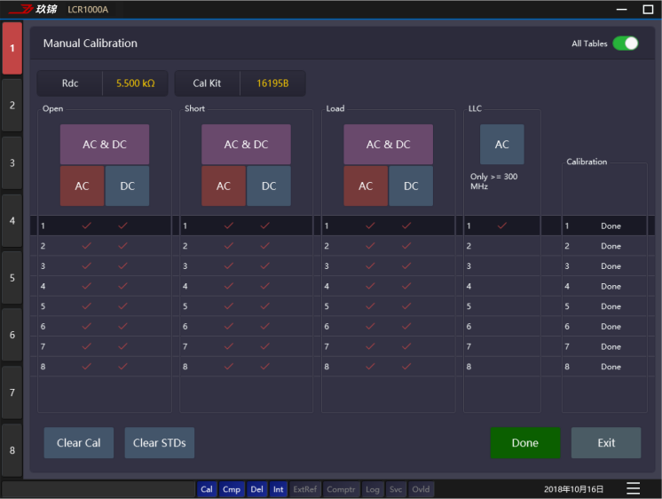Select Calibration row 8 Done entry
This screenshot has width=662, height=499.
[604, 367]
